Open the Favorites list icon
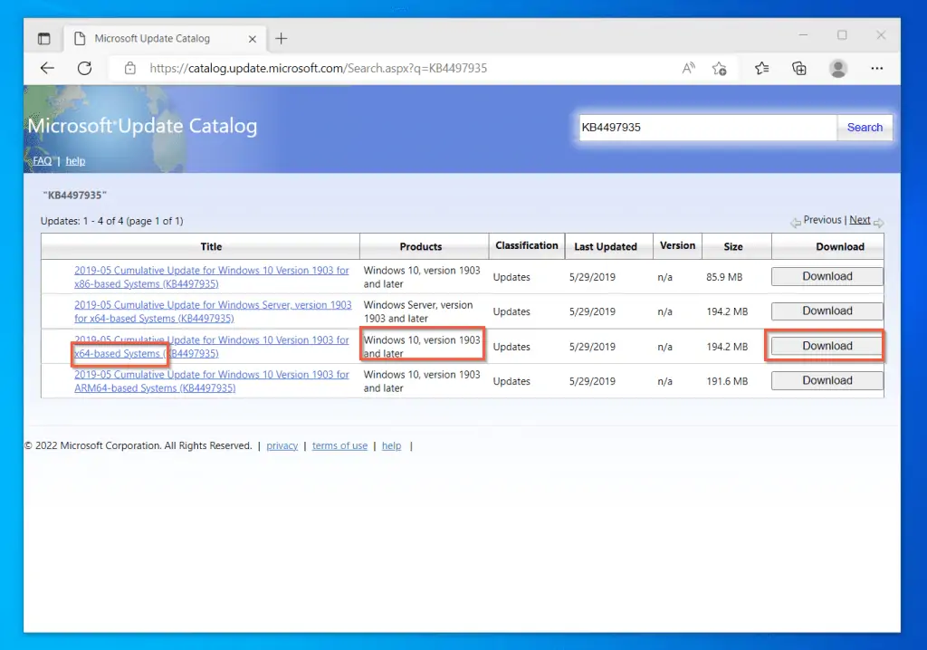The height and width of the screenshot is (650, 927). pos(762,68)
